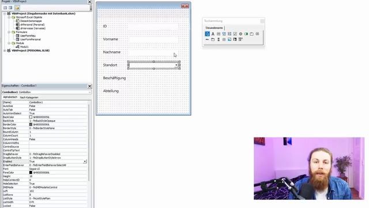Viewport: 369px width, 208px height.
Task: Click the Vorname text box on form
Action: (153, 39)
